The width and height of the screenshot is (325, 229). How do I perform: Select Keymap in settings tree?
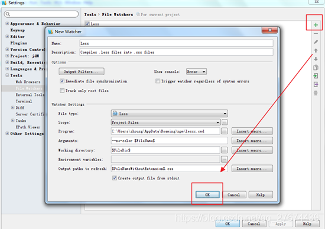(x=18, y=30)
